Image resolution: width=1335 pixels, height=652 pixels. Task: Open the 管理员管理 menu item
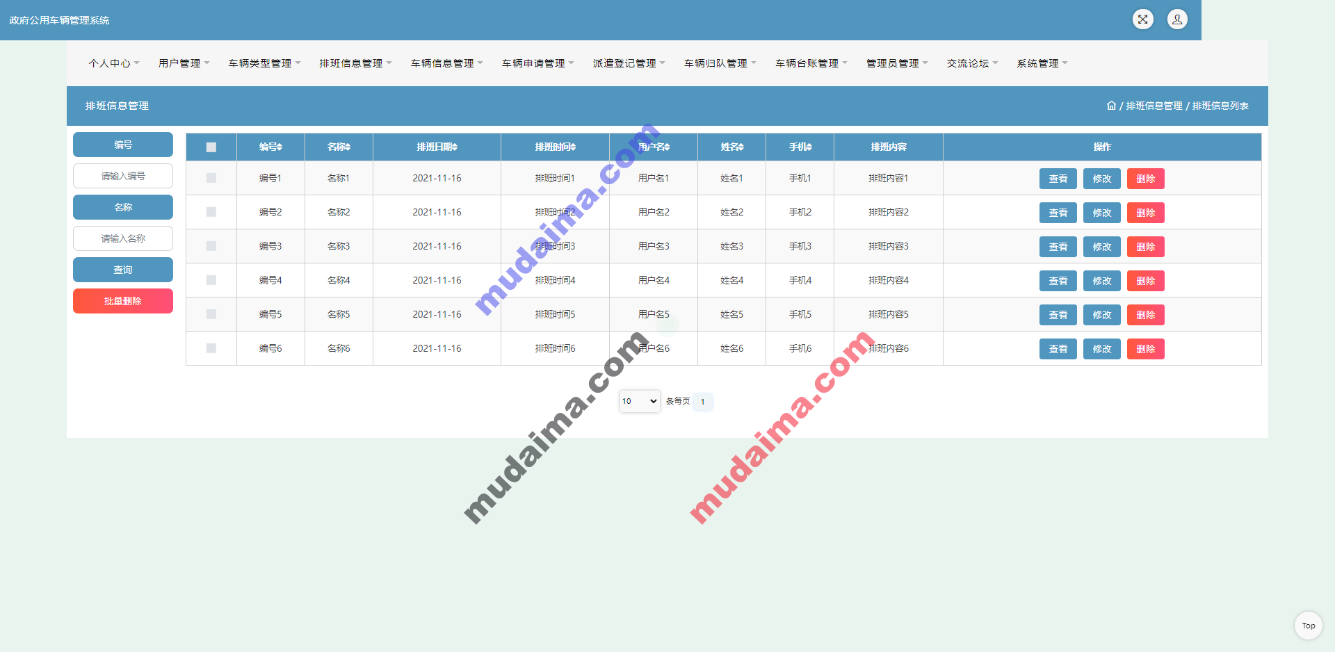pyautogui.click(x=897, y=63)
